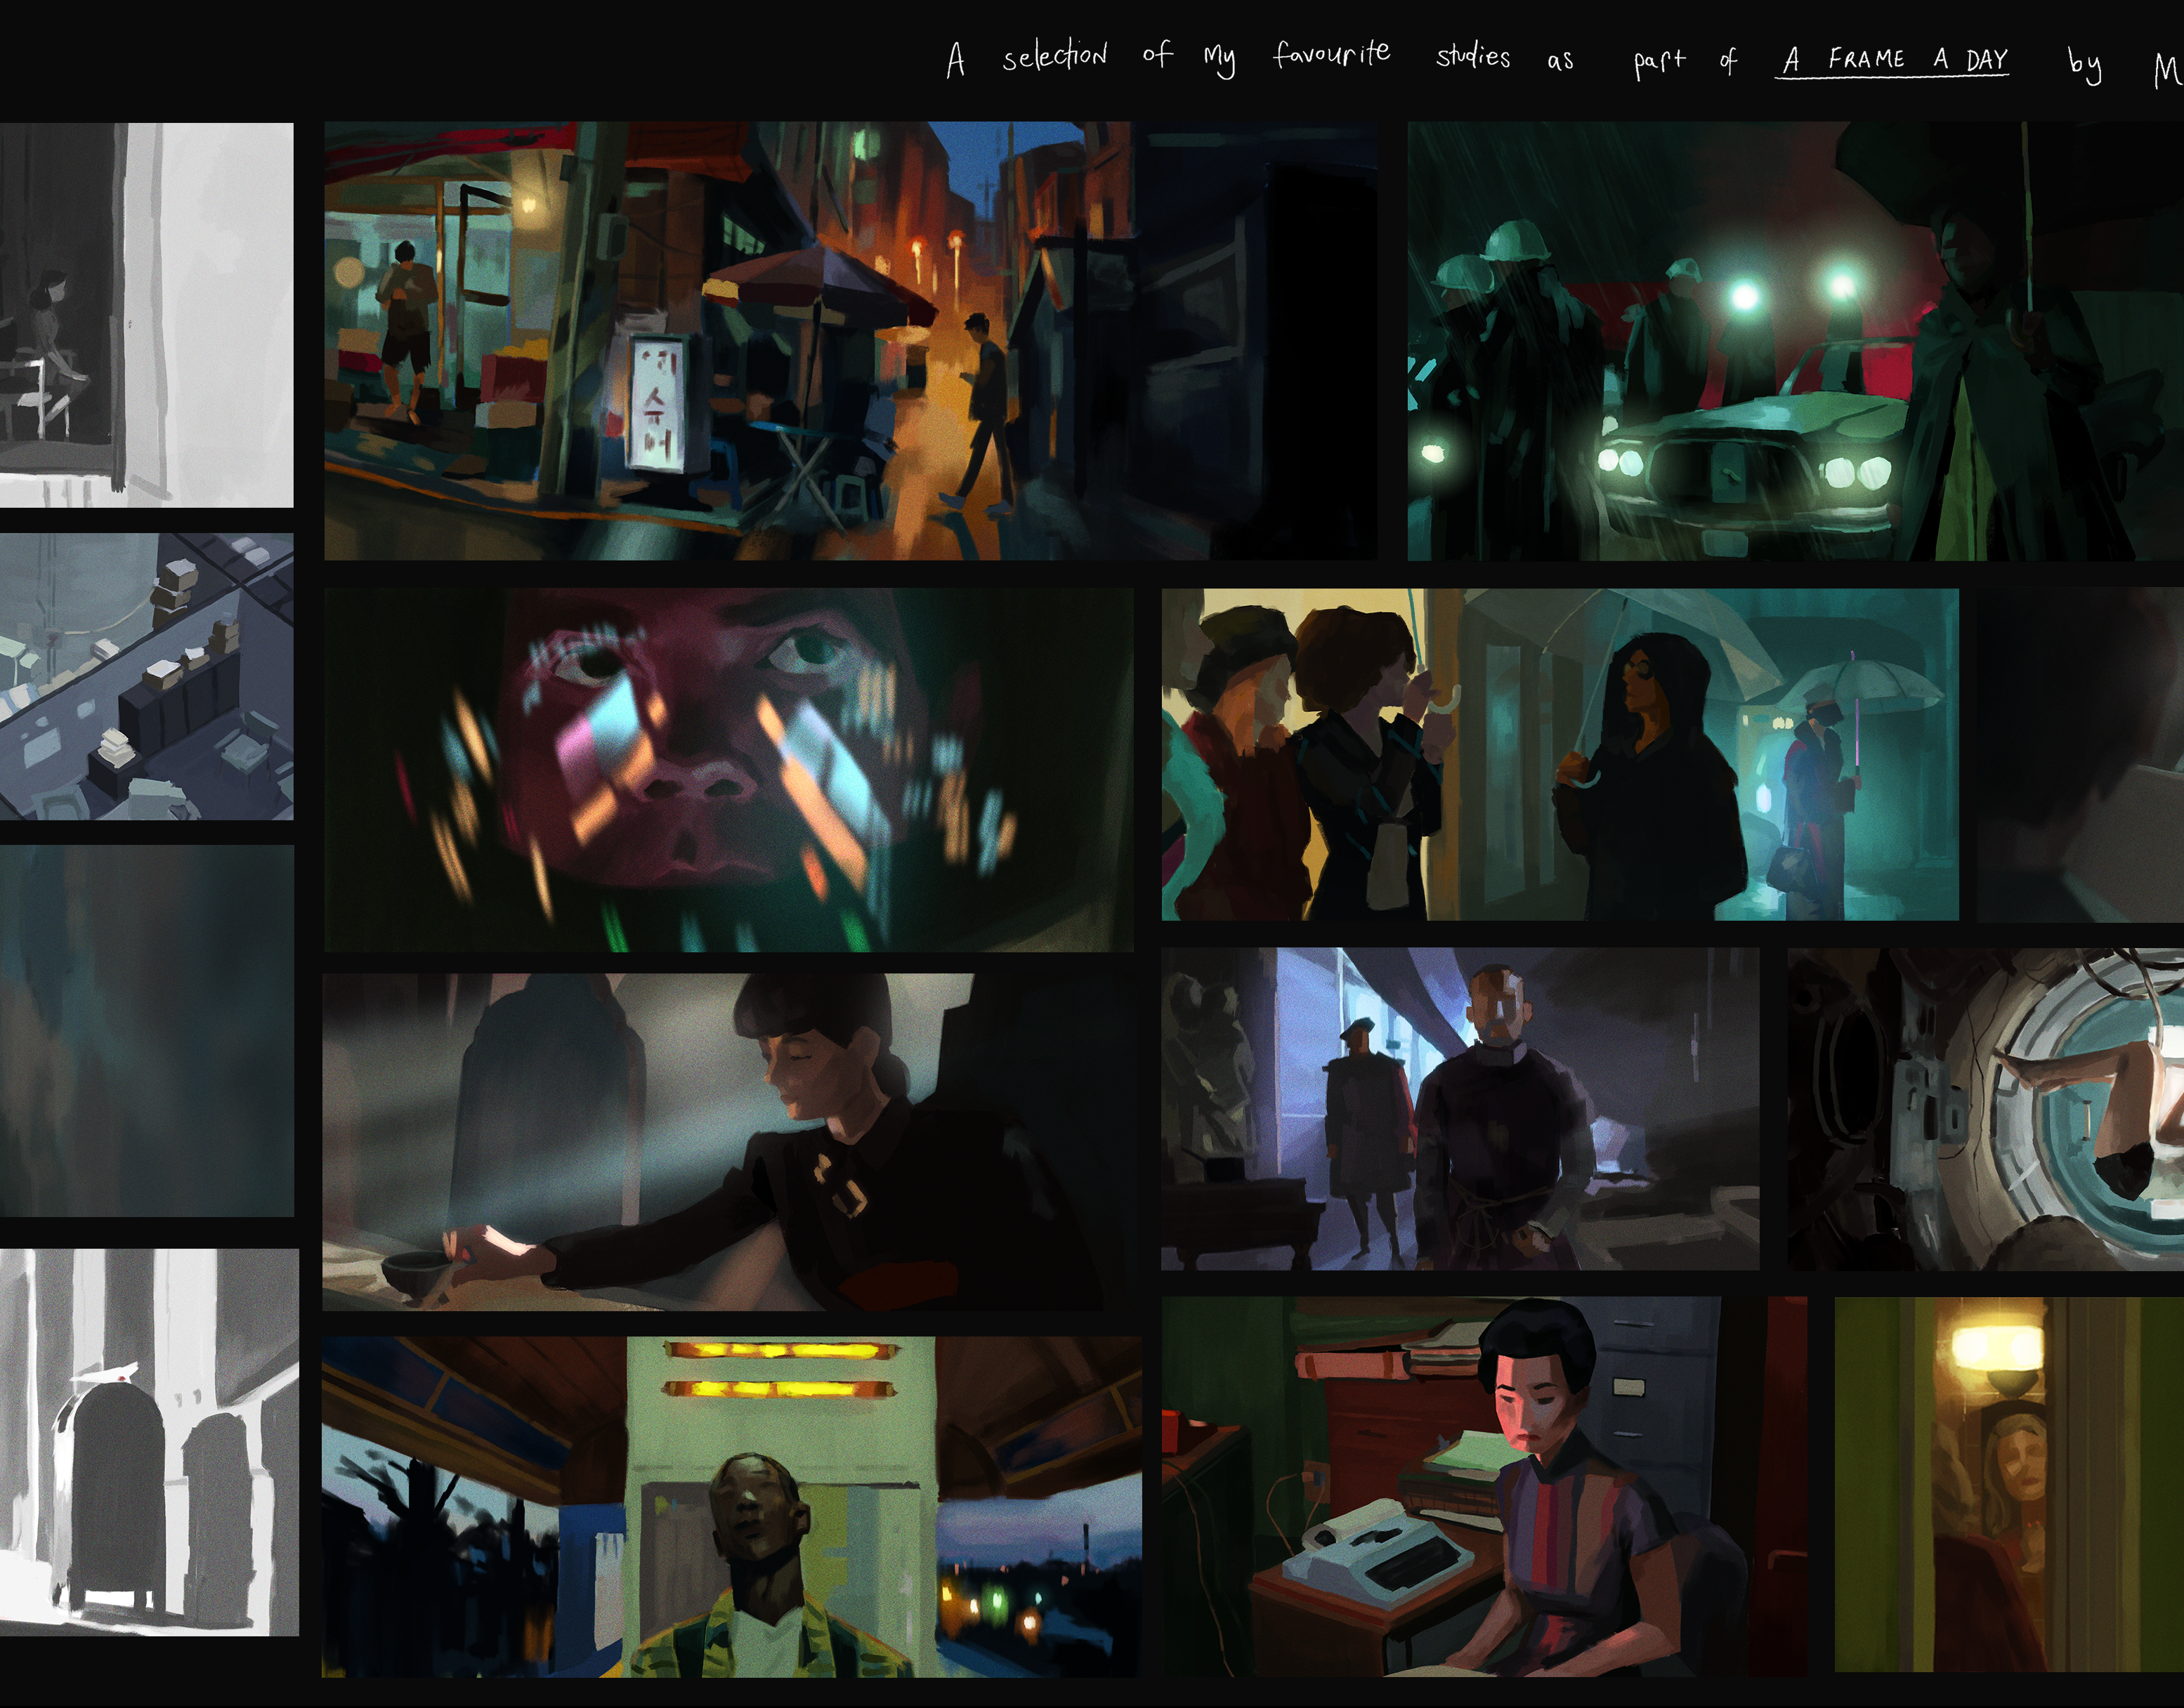Image resolution: width=2184 pixels, height=1708 pixels.
Task: Click the white Korean signboard in alley painting
Action: (658, 403)
